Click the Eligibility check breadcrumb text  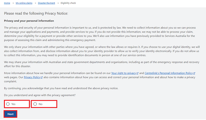(x=68, y=3)
